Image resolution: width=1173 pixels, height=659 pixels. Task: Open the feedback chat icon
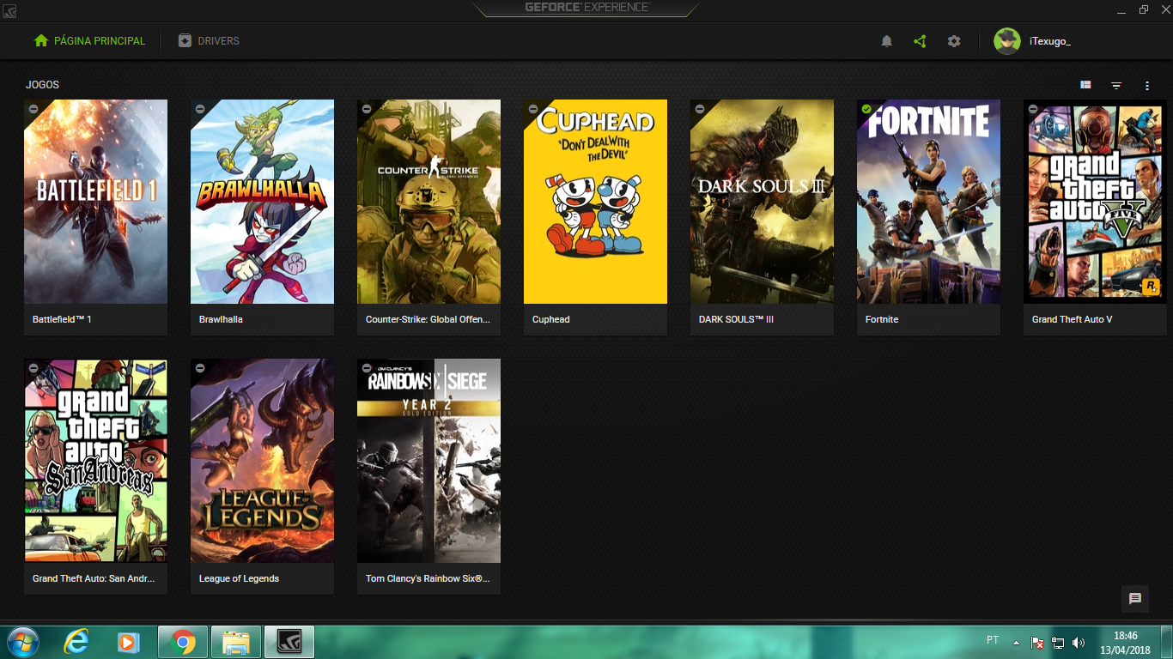(x=1135, y=599)
